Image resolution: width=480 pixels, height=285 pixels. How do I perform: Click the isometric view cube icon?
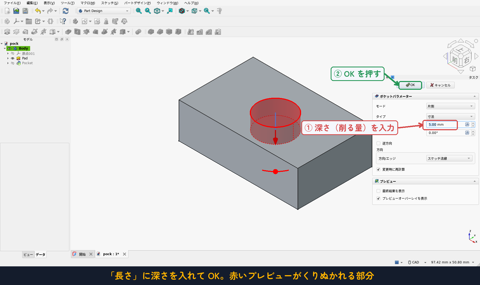[157, 11]
